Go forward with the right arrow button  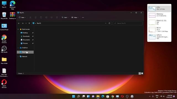[x=23, y=23]
